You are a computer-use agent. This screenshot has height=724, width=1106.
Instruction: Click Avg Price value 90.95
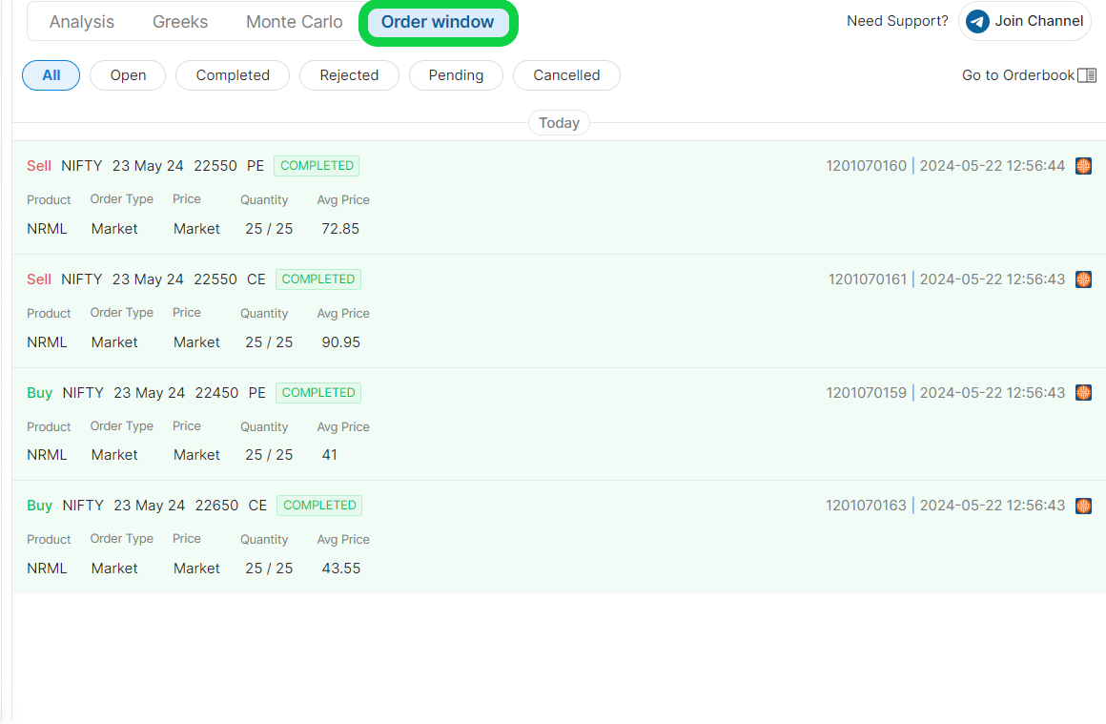click(x=340, y=342)
